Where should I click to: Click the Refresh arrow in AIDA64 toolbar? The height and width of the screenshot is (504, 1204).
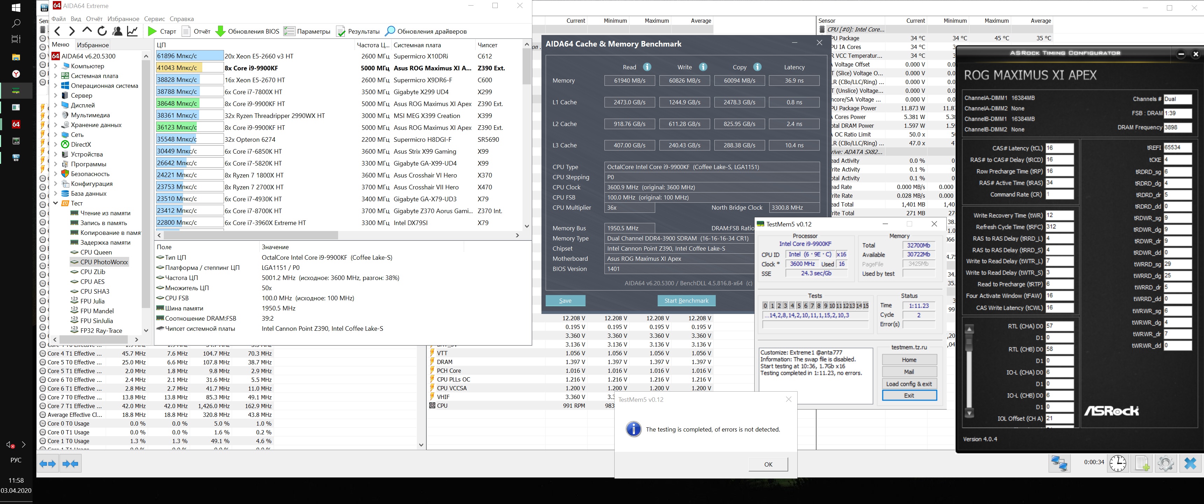click(x=102, y=31)
